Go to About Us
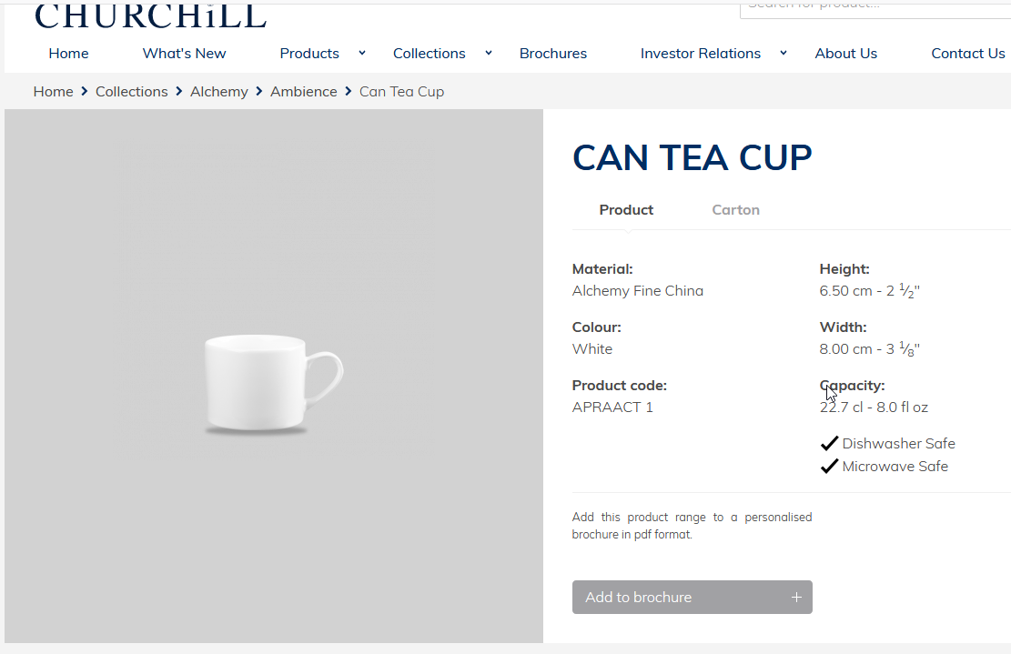1011x654 pixels. (x=846, y=54)
